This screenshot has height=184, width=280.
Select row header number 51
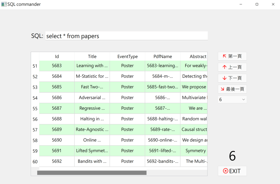coord(35,66)
